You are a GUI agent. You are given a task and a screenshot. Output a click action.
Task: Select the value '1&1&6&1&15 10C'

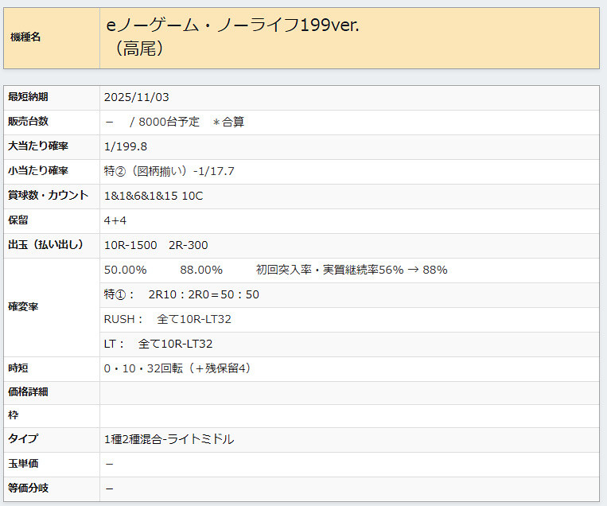(x=154, y=196)
